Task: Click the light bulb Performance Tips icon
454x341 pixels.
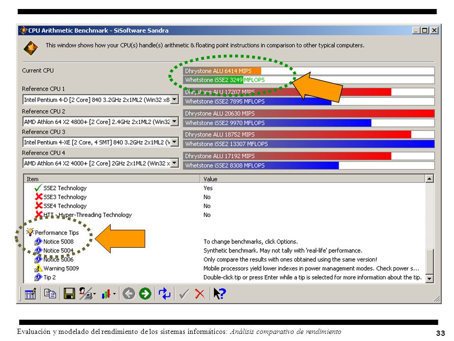Action: point(30,232)
